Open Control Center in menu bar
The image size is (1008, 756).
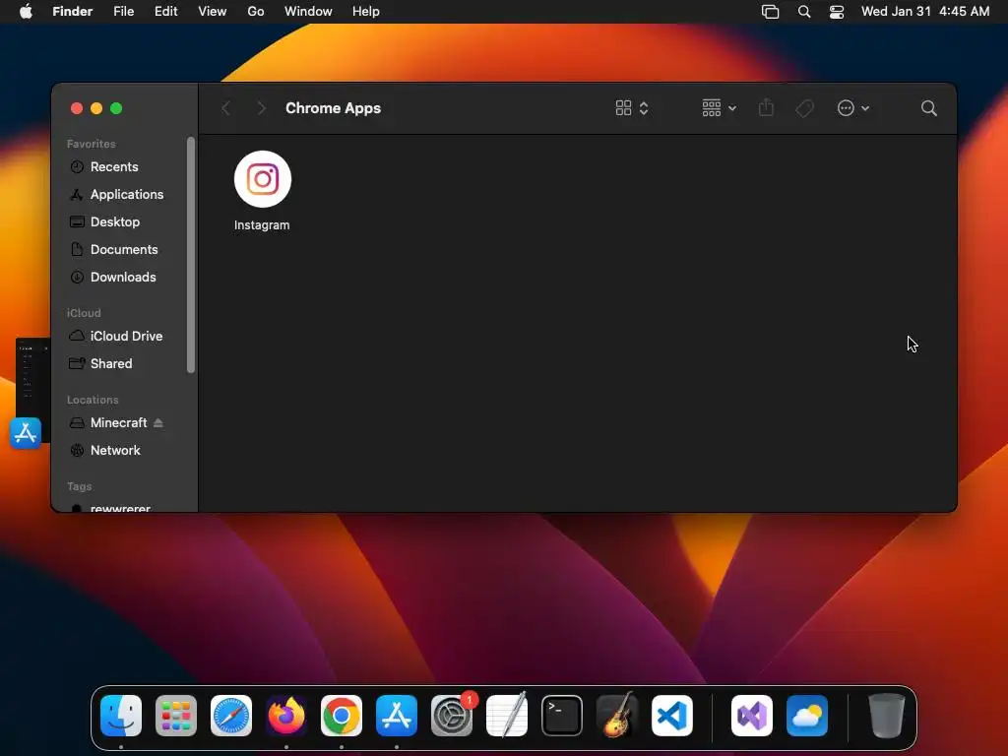tap(837, 12)
